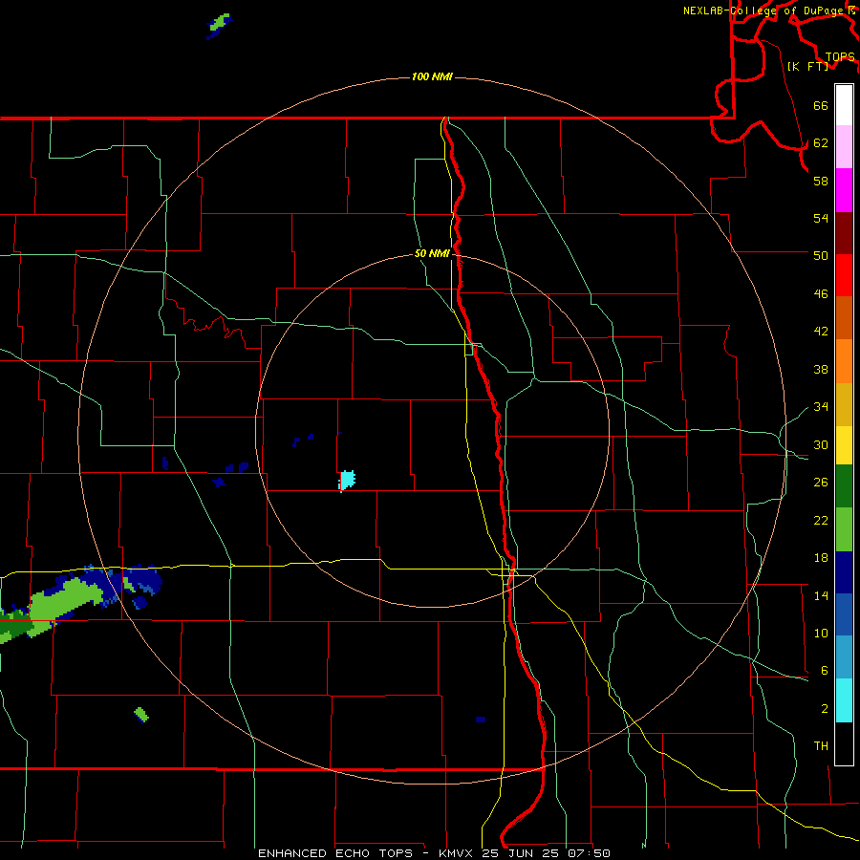Pick the bright yellow legend color block

coord(844,444)
